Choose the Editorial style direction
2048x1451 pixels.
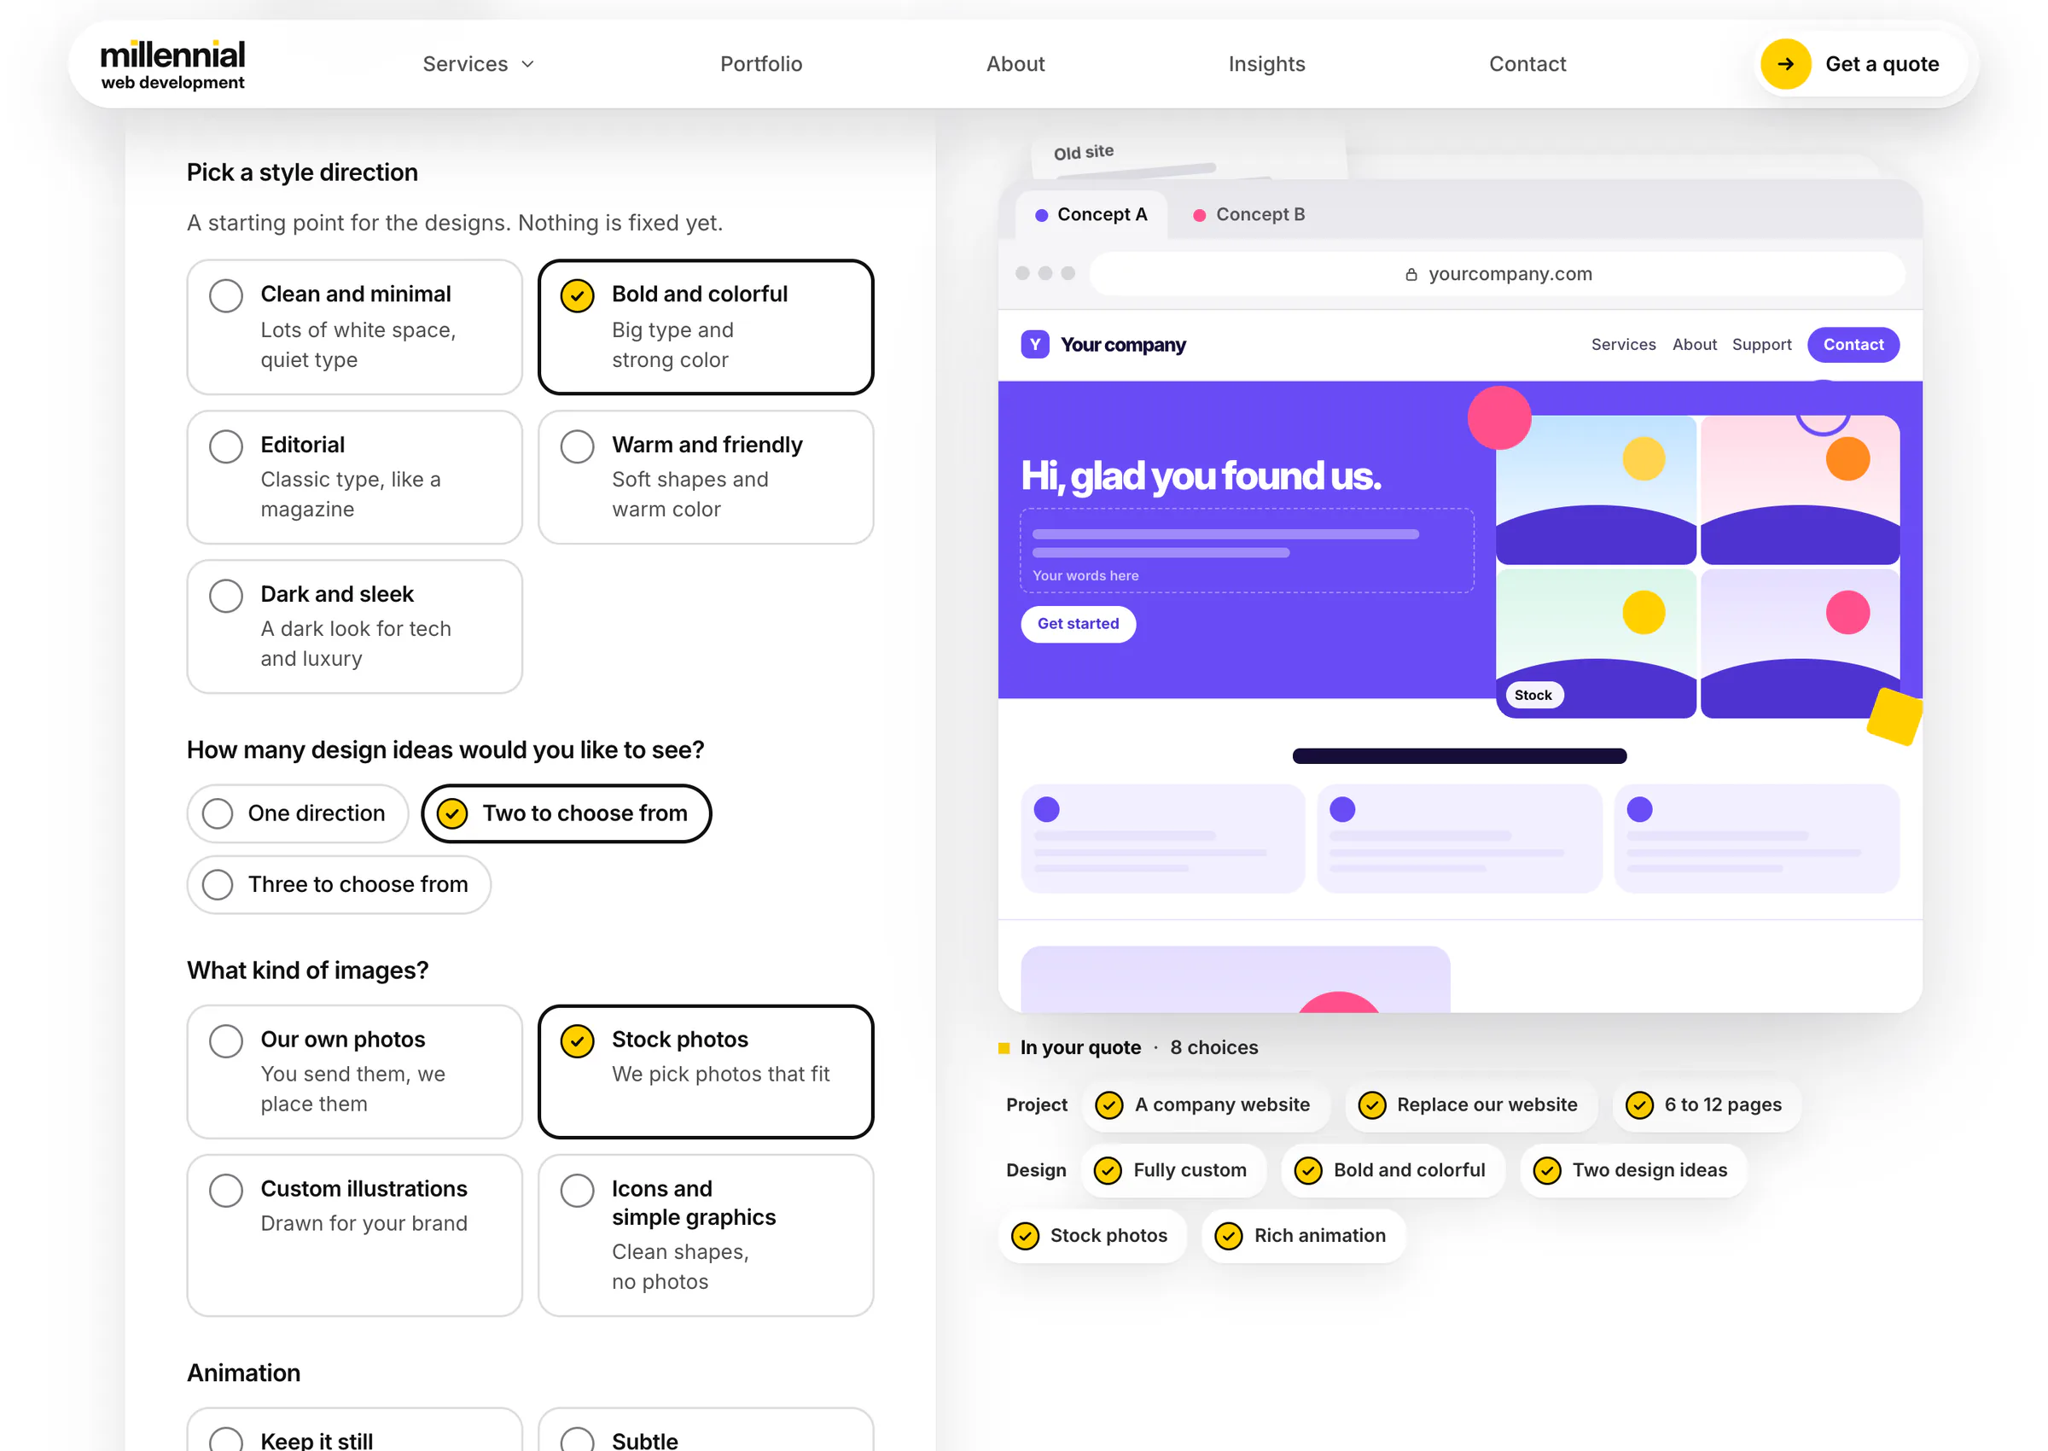(x=355, y=477)
